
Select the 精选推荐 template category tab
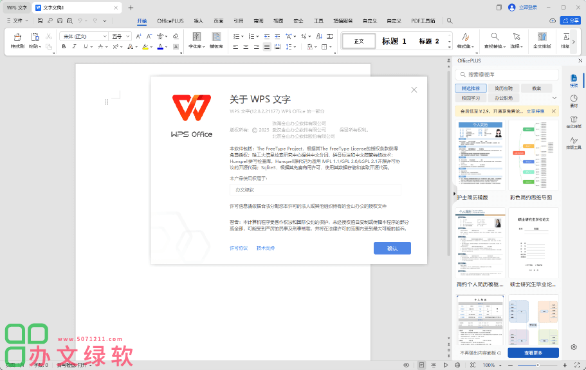470,88
